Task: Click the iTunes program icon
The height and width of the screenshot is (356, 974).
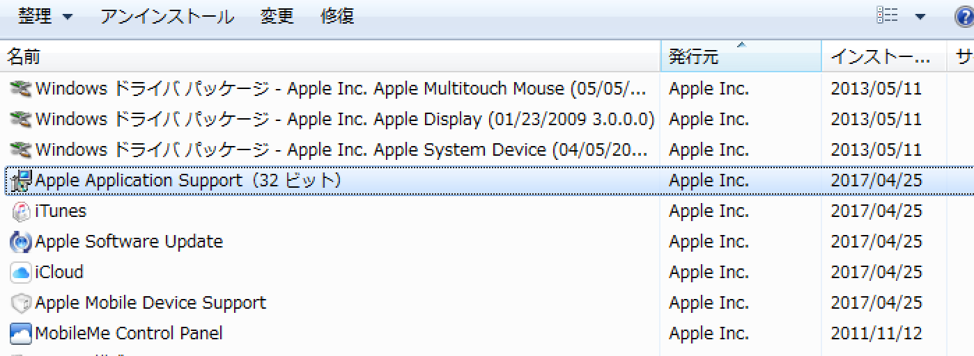Action: click(21, 211)
